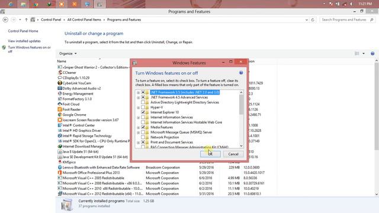Open the Control Panel Home link

pos(23,31)
